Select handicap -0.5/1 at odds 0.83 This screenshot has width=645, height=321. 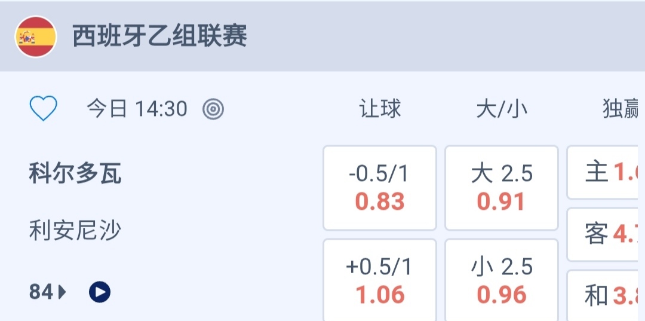pyautogui.click(x=380, y=188)
